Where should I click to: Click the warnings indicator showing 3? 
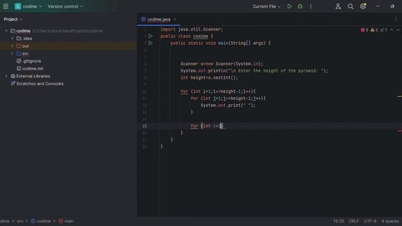point(374,30)
